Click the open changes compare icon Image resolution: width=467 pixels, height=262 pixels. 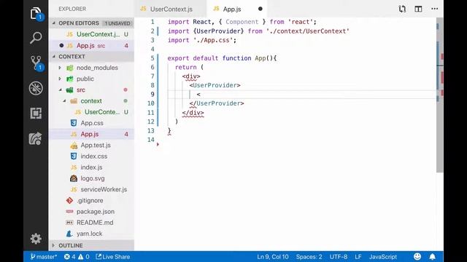[402, 9]
